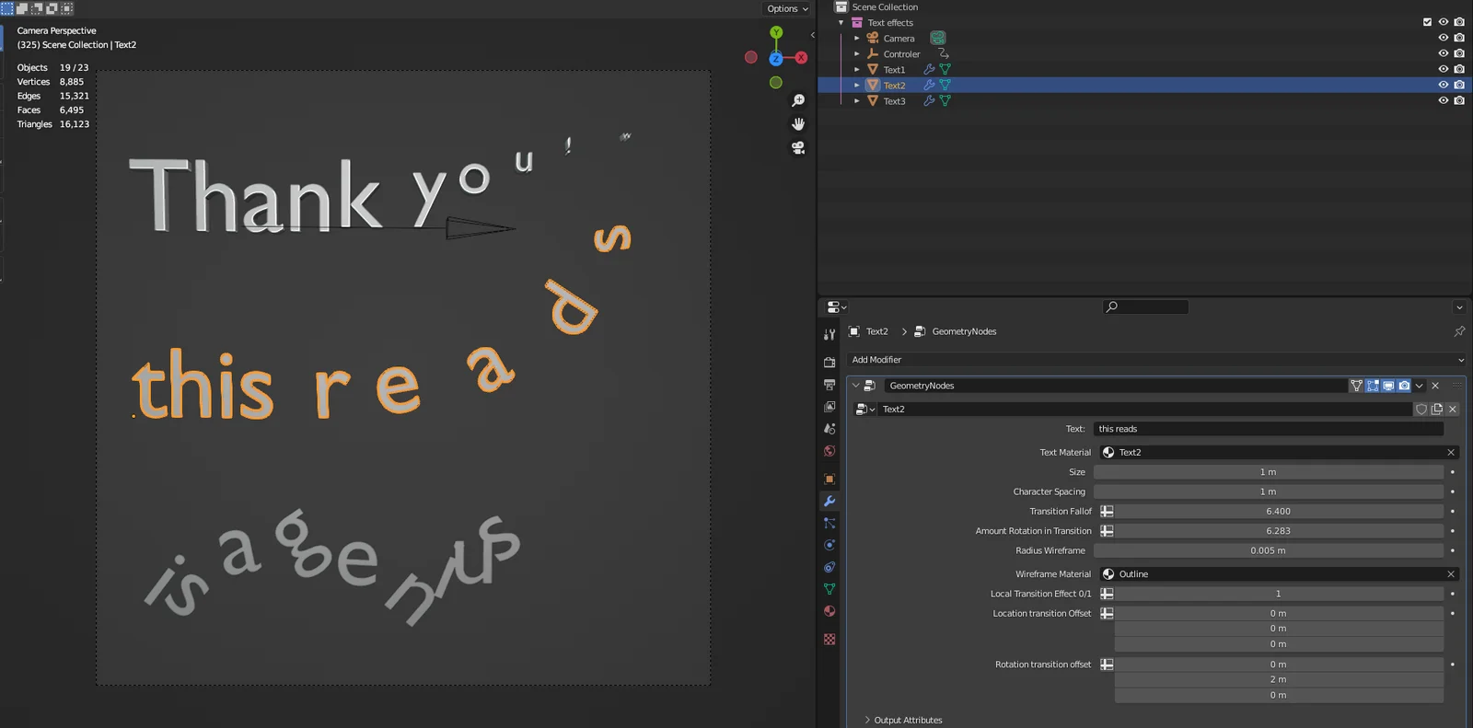Viewport: 1473px width, 728px height.
Task: Clear the Wireframe Material Outline field
Action: pos(1451,574)
